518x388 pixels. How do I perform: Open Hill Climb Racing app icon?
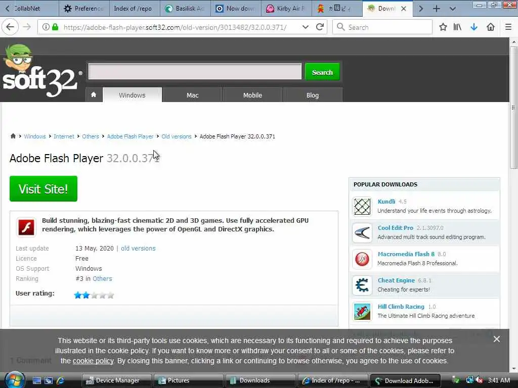tap(362, 312)
